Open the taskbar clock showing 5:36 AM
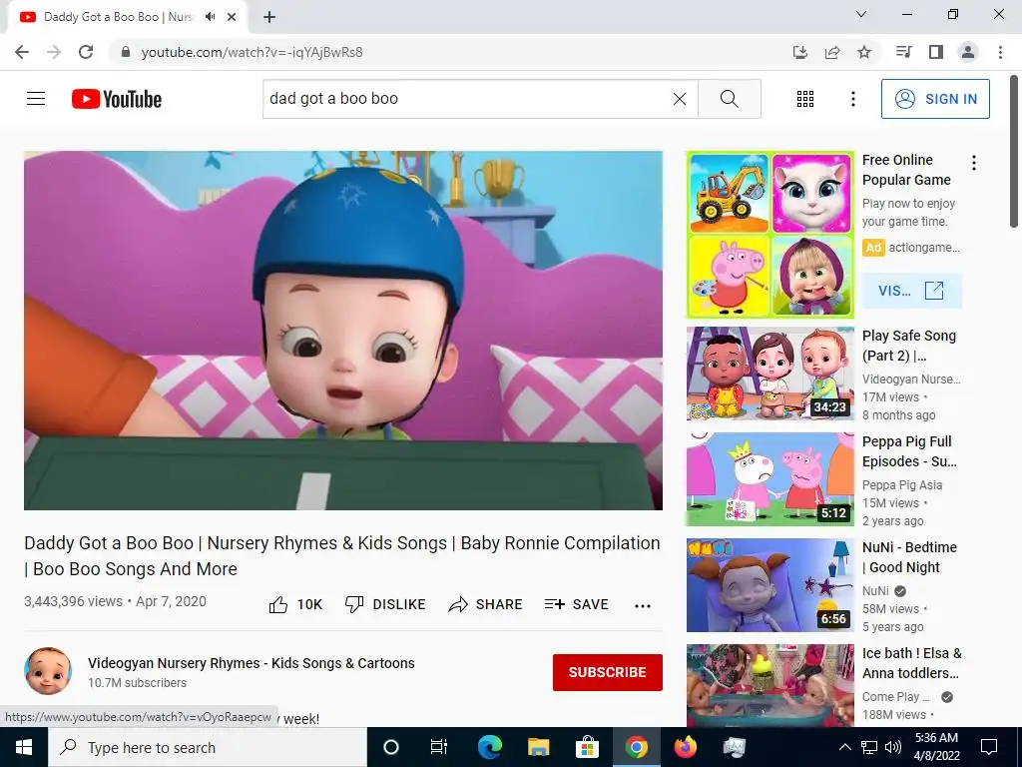The image size is (1022, 767). pos(936,747)
